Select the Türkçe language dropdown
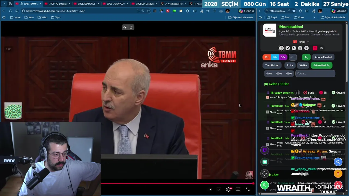This screenshot has height=196, width=349. (x=301, y=42)
